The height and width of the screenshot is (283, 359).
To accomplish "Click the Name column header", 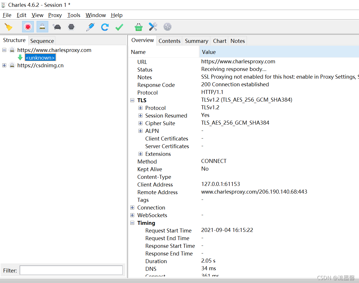I will (x=164, y=52).
